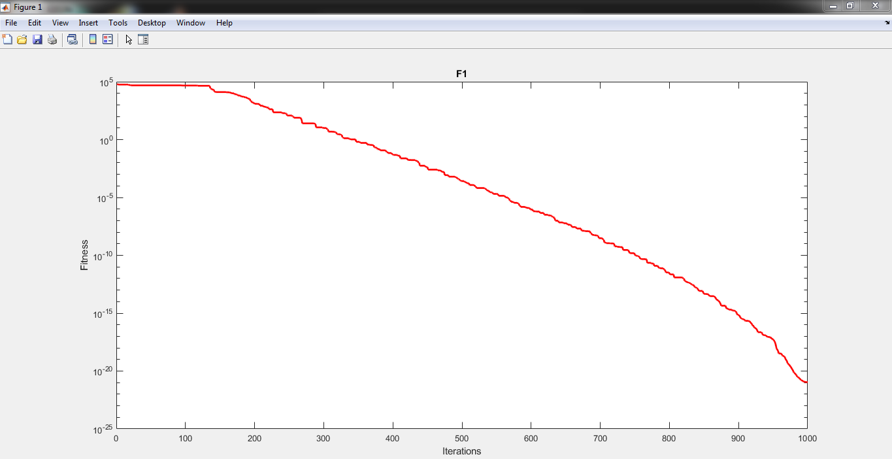Open the Desktop menu
This screenshot has width=892, height=459.
click(x=152, y=23)
